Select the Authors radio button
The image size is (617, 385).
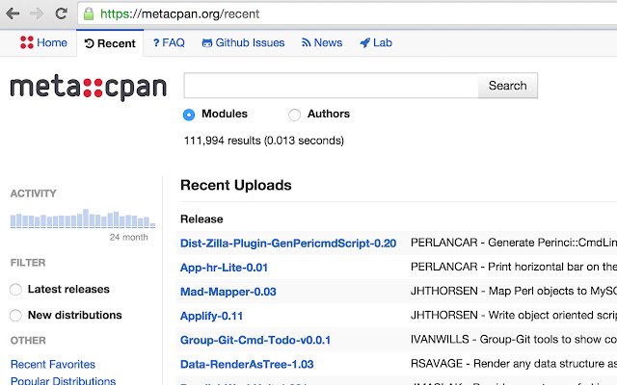[294, 115]
